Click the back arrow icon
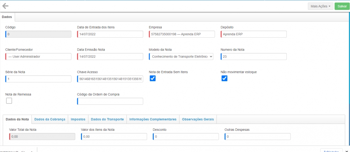 coord(5,6)
